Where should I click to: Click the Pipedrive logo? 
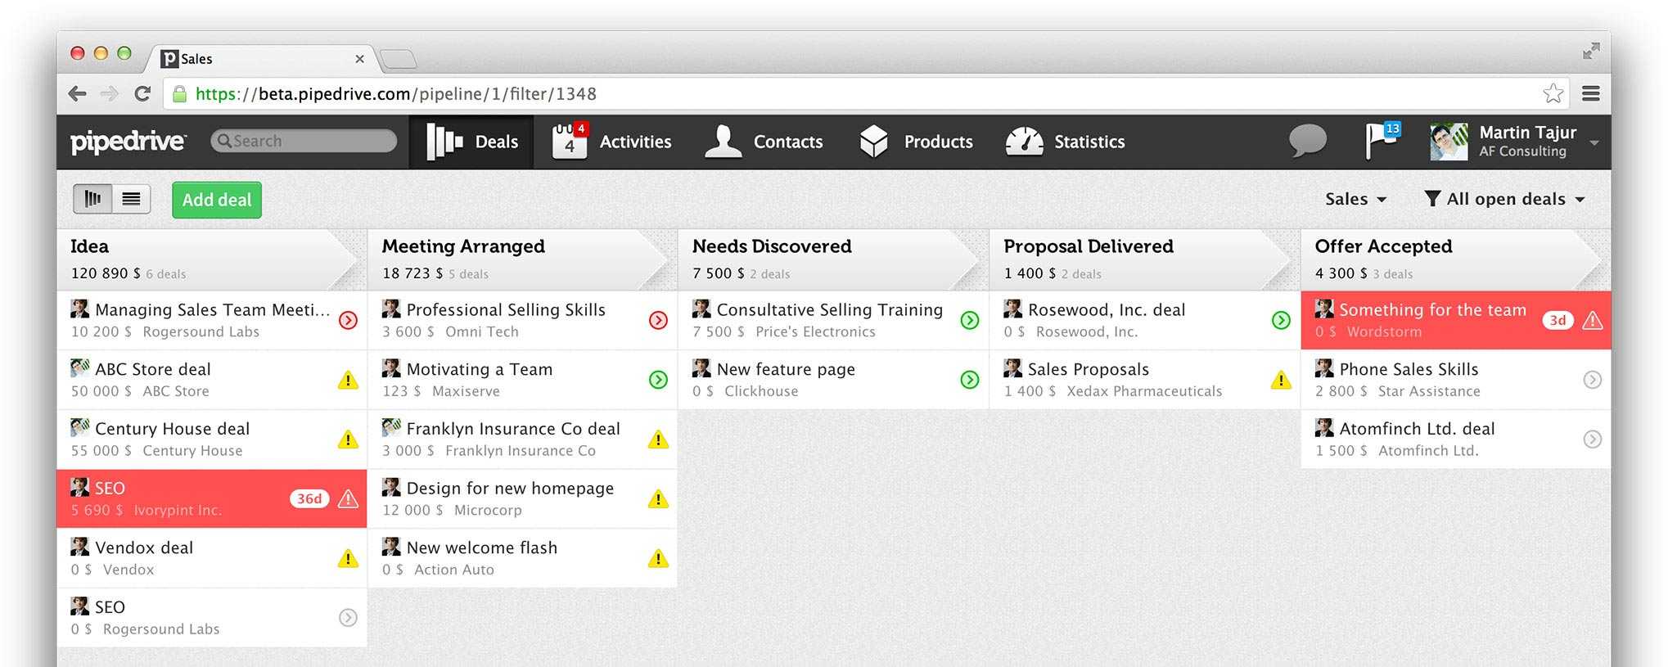click(128, 142)
